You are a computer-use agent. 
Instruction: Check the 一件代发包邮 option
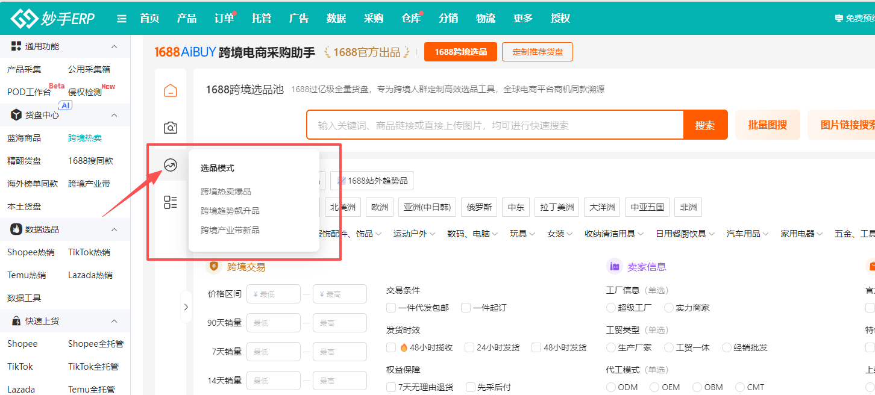tap(391, 308)
